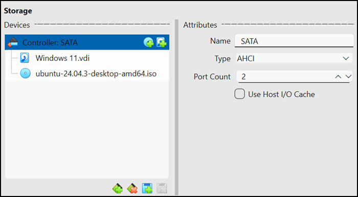
Task: Enable Use Host I/O Cache checkbox
Action: [x=239, y=94]
